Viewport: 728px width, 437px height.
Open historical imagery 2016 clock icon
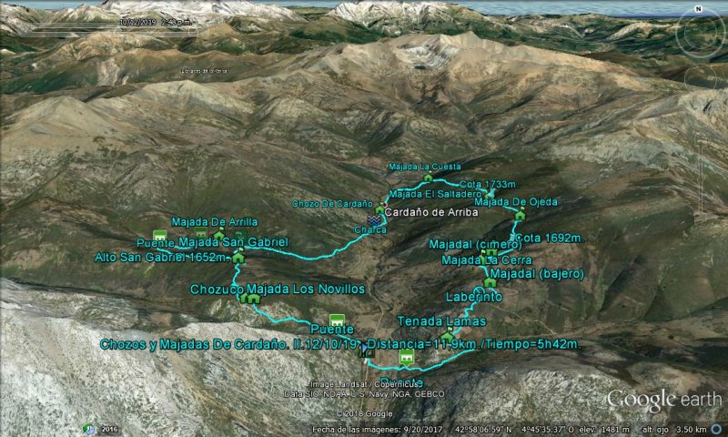click(x=88, y=429)
